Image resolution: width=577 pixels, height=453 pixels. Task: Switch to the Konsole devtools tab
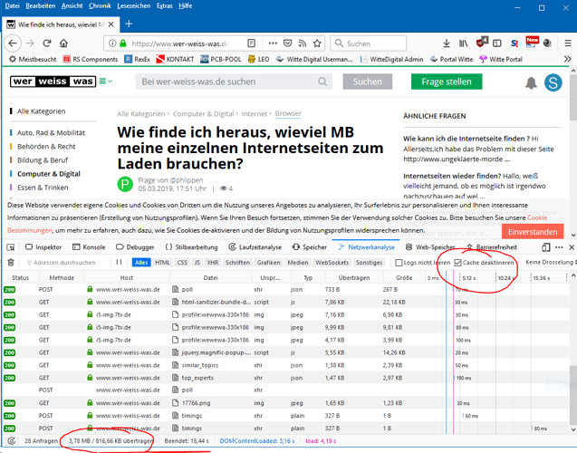[89, 247]
